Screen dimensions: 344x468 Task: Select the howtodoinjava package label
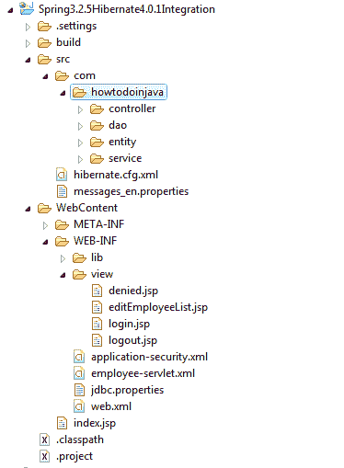point(127,92)
